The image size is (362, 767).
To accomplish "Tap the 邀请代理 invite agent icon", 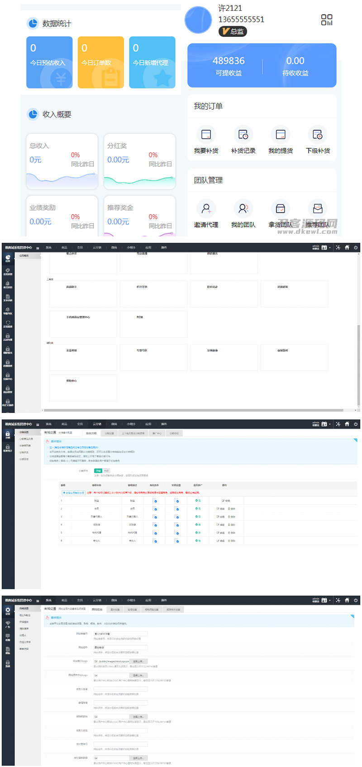I will point(206,209).
